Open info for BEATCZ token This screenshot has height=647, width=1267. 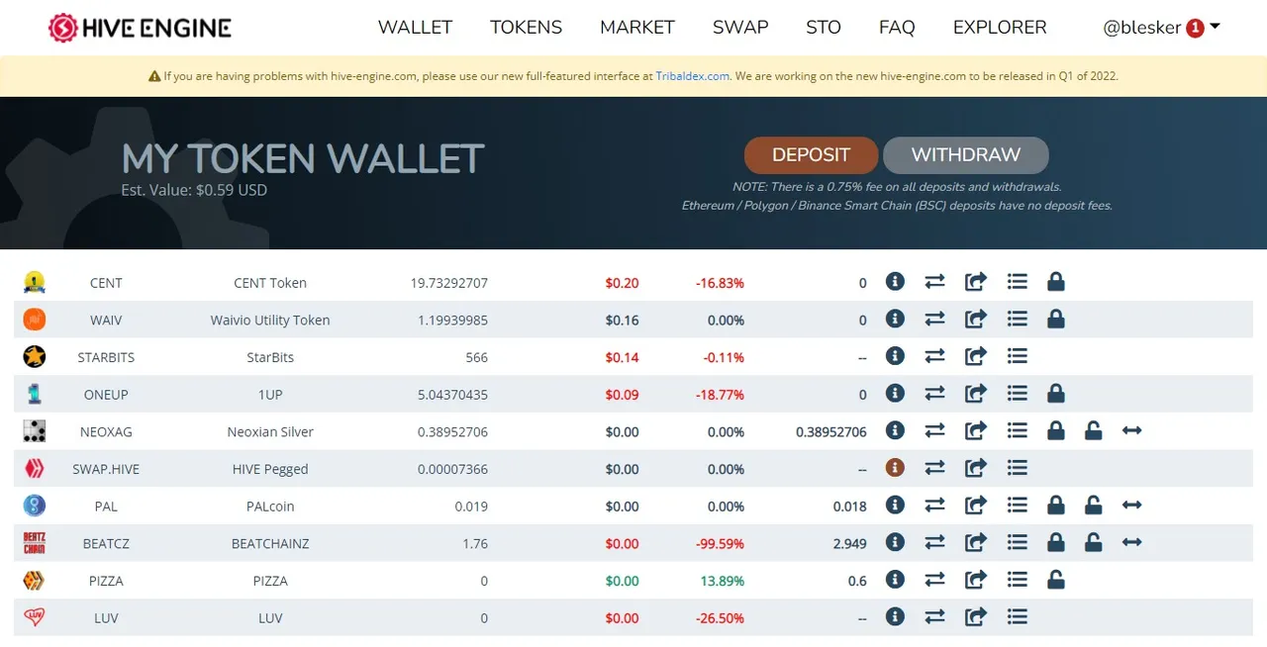(x=895, y=542)
